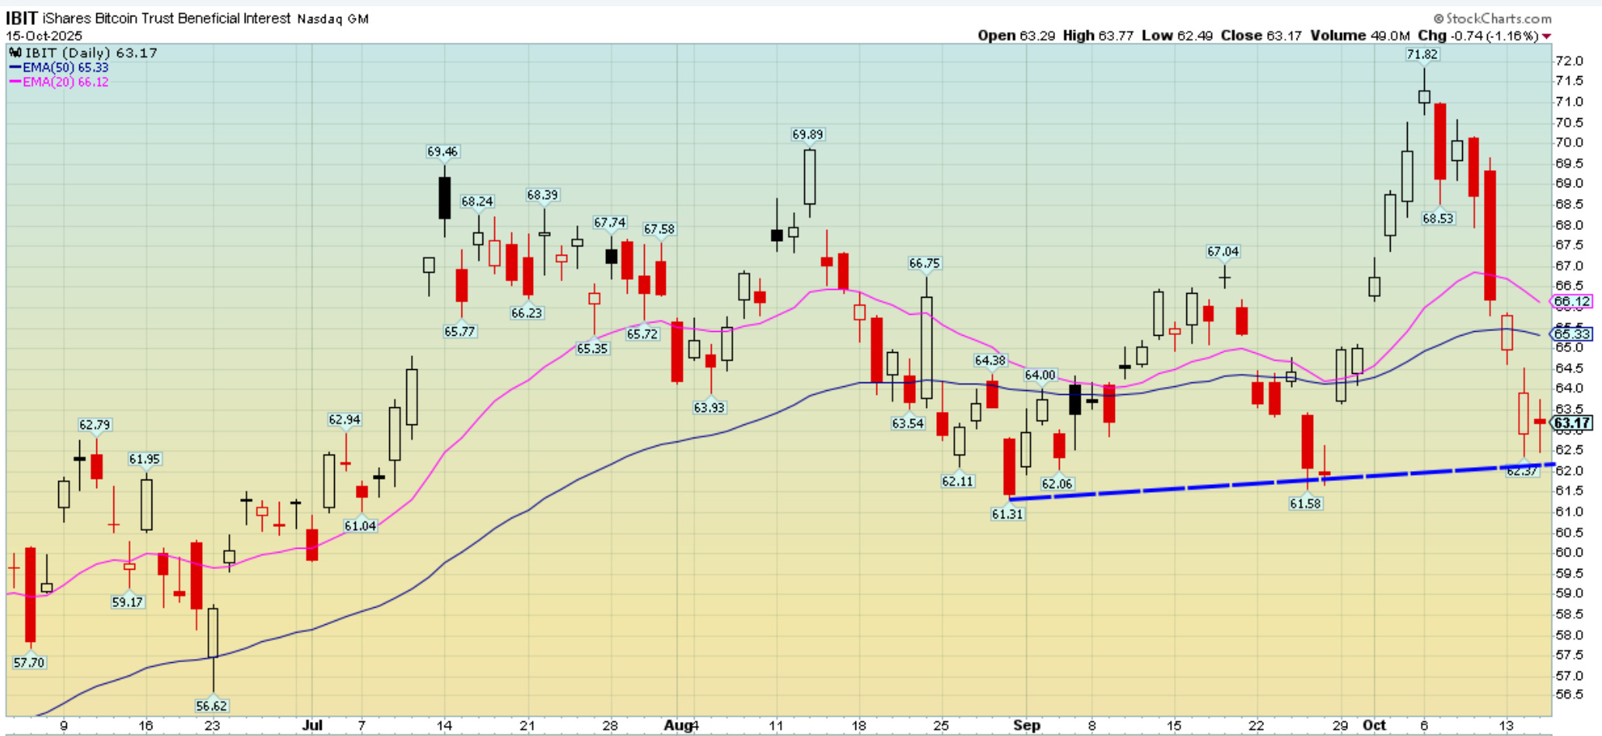Click the 64.00 price label
Viewport: 1602px width, 736px height.
point(1040,375)
